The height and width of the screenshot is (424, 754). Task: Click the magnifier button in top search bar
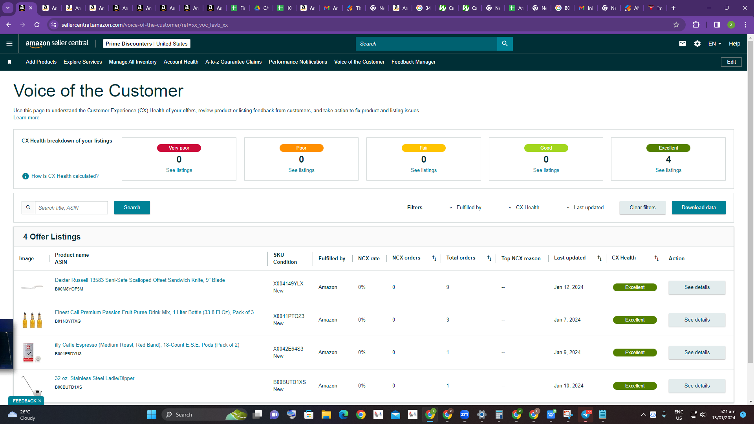pyautogui.click(x=505, y=44)
